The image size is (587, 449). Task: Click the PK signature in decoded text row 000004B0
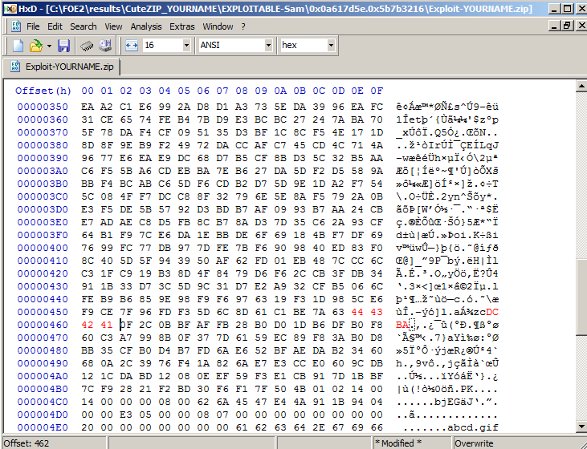pos(467,389)
